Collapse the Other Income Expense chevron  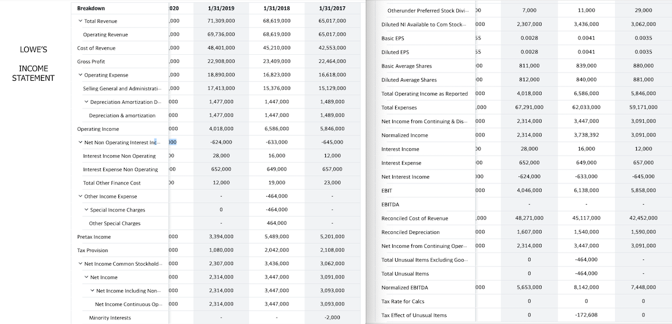(80, 196)
